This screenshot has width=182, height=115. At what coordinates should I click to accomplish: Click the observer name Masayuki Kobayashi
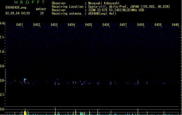tap(104, 3)
